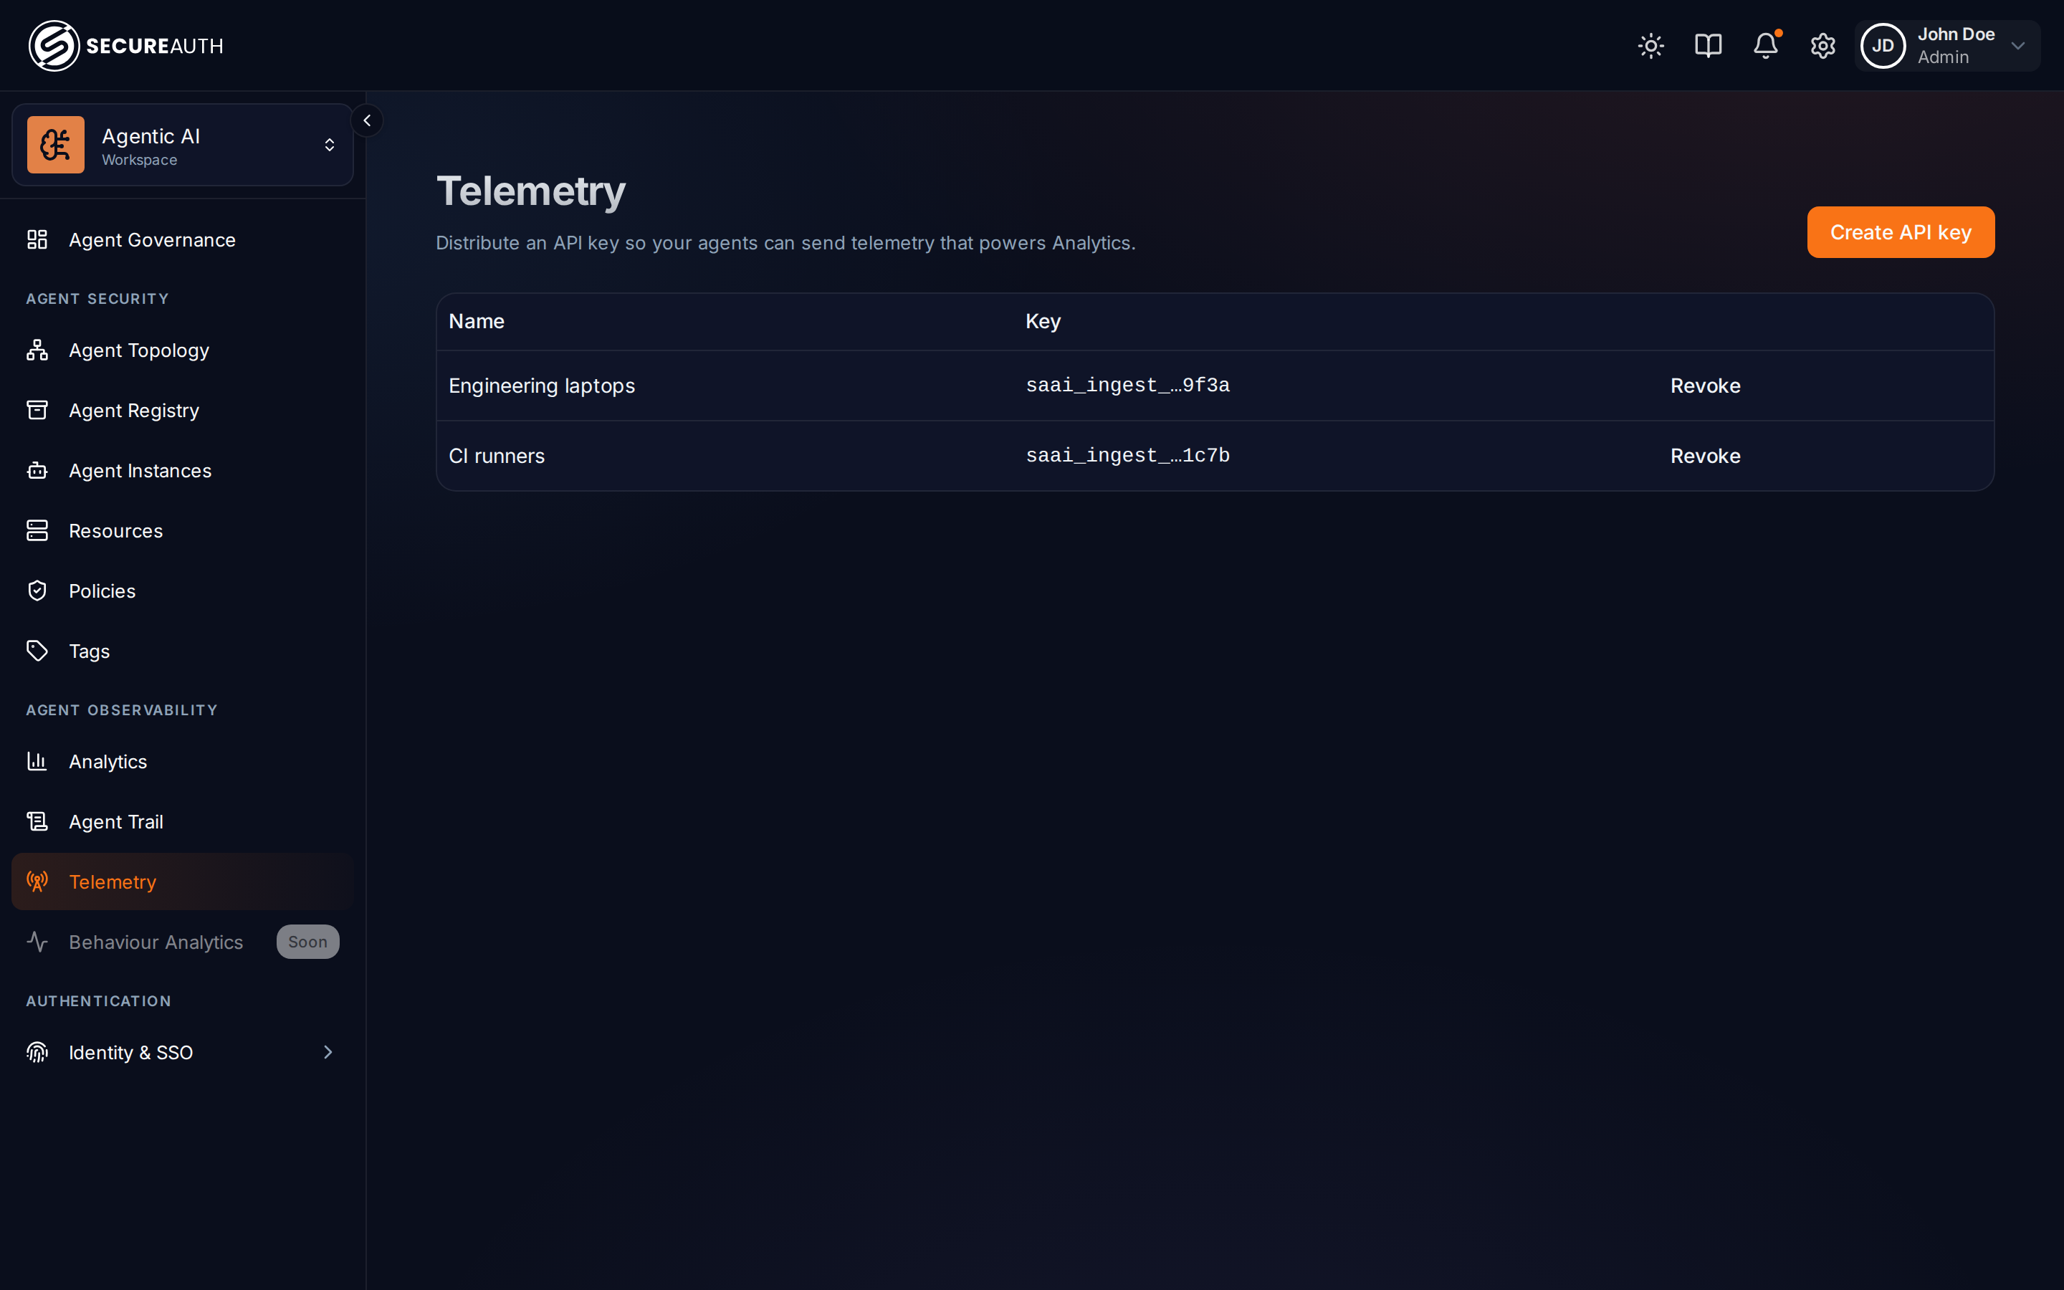Image resolution: width=2064 pixels, height=1290 pixels.
Task: Open Identity & SSO menu
Action: coord(181,1052)
